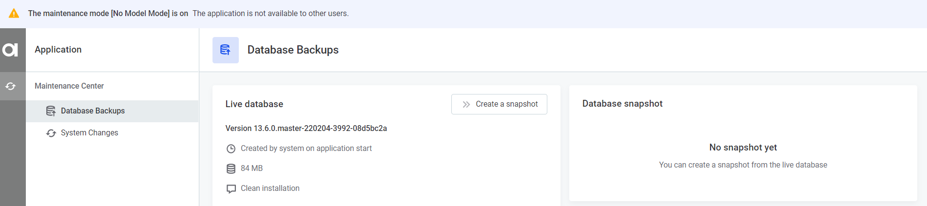Image resolution: width=927 pixels, height=206 pixels.
Task: Click the Clean installation comment text
Action: tap(270, 188)
